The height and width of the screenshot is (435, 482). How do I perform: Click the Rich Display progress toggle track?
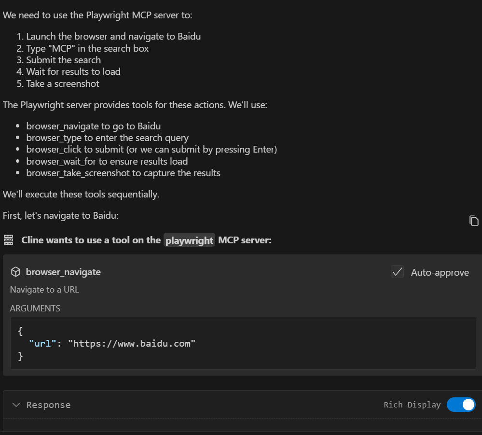[x=461, y=405]
